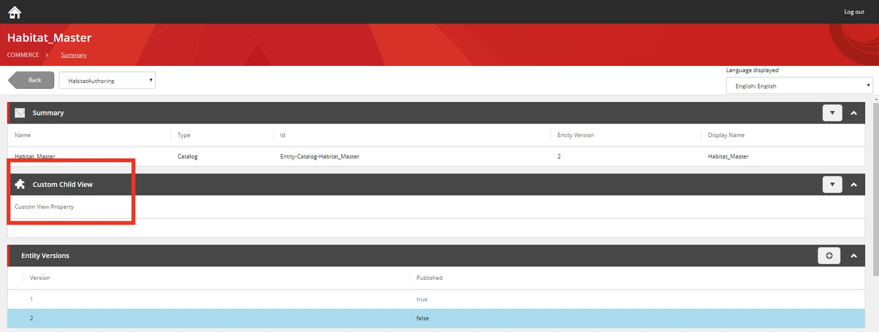Viewport: 879px width, 332px height.
Task: Open the Language displayed dropdown
Action: tap(799, 86)
